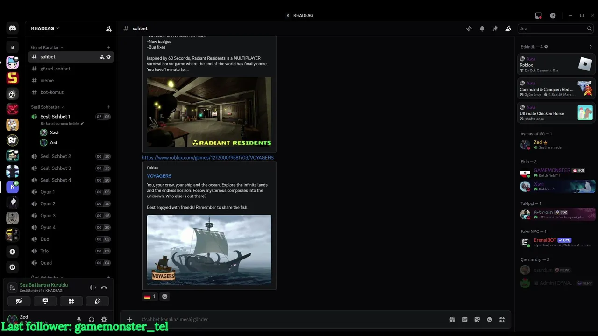Open the roblox.com VOYAGERS link
The width and height of the screenshot is (598, 336).
coord(208,158)
